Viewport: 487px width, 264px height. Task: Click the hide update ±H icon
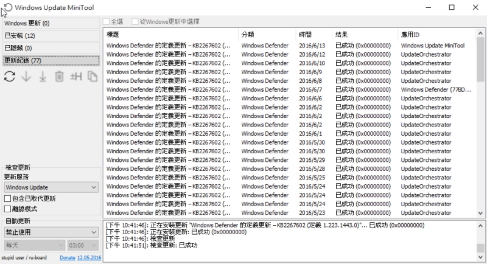pos(75,76)
